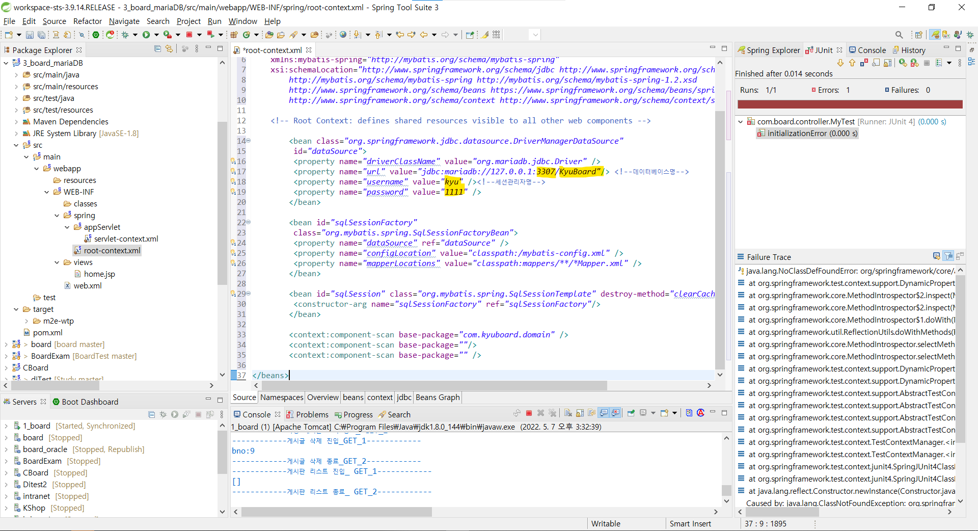
Task: Click the Test Run History icon in JUnit
Action: [939, 63]
